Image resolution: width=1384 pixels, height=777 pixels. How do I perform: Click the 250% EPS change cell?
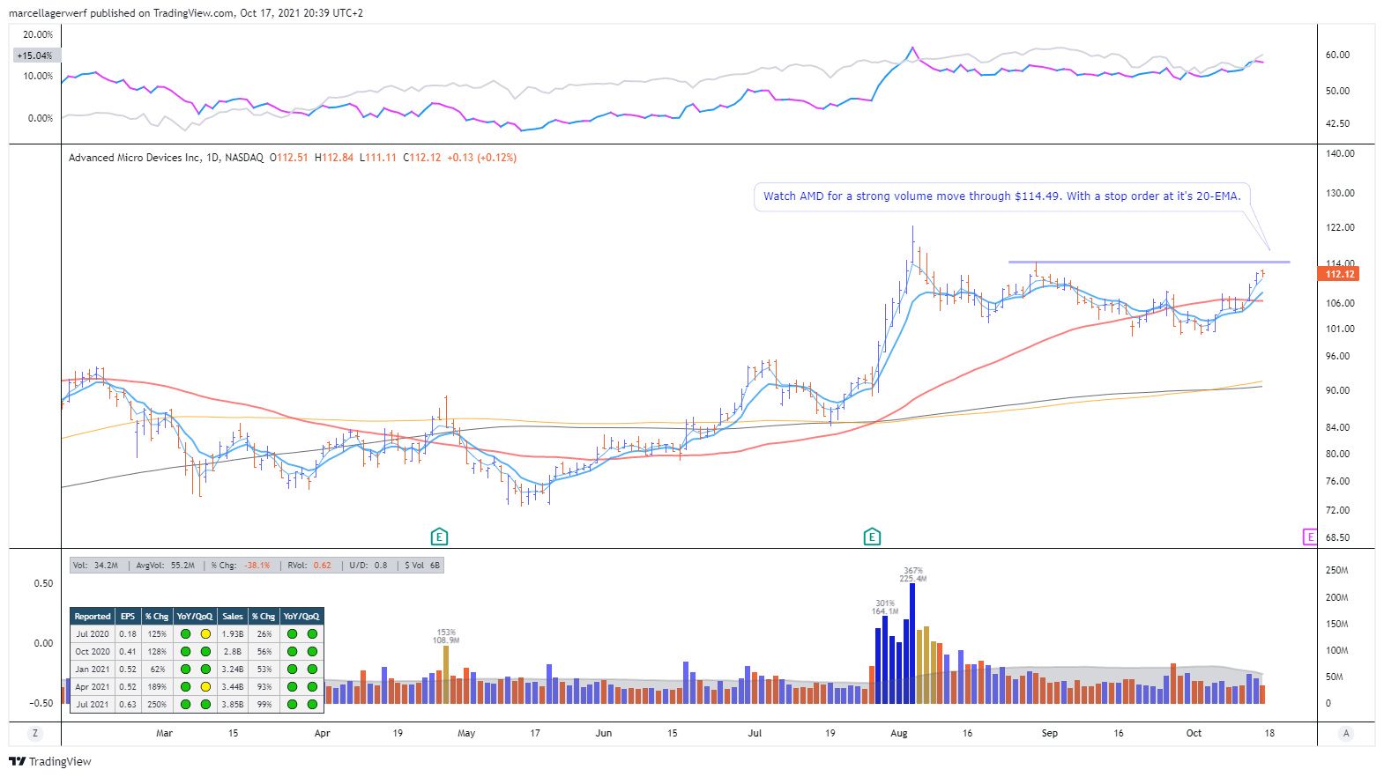[x=157, y=704]
